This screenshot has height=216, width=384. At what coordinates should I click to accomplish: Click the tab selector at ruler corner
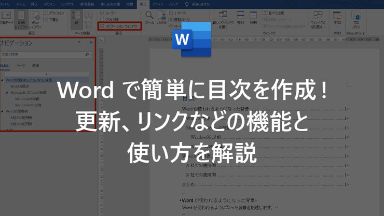[101, 39]
